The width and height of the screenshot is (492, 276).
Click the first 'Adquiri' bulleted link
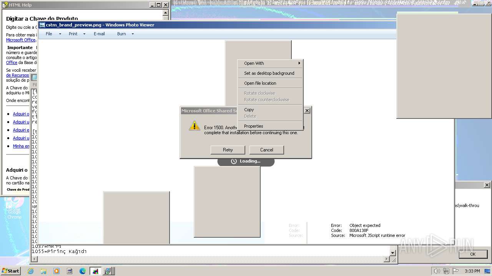click(x=21, y=114)
